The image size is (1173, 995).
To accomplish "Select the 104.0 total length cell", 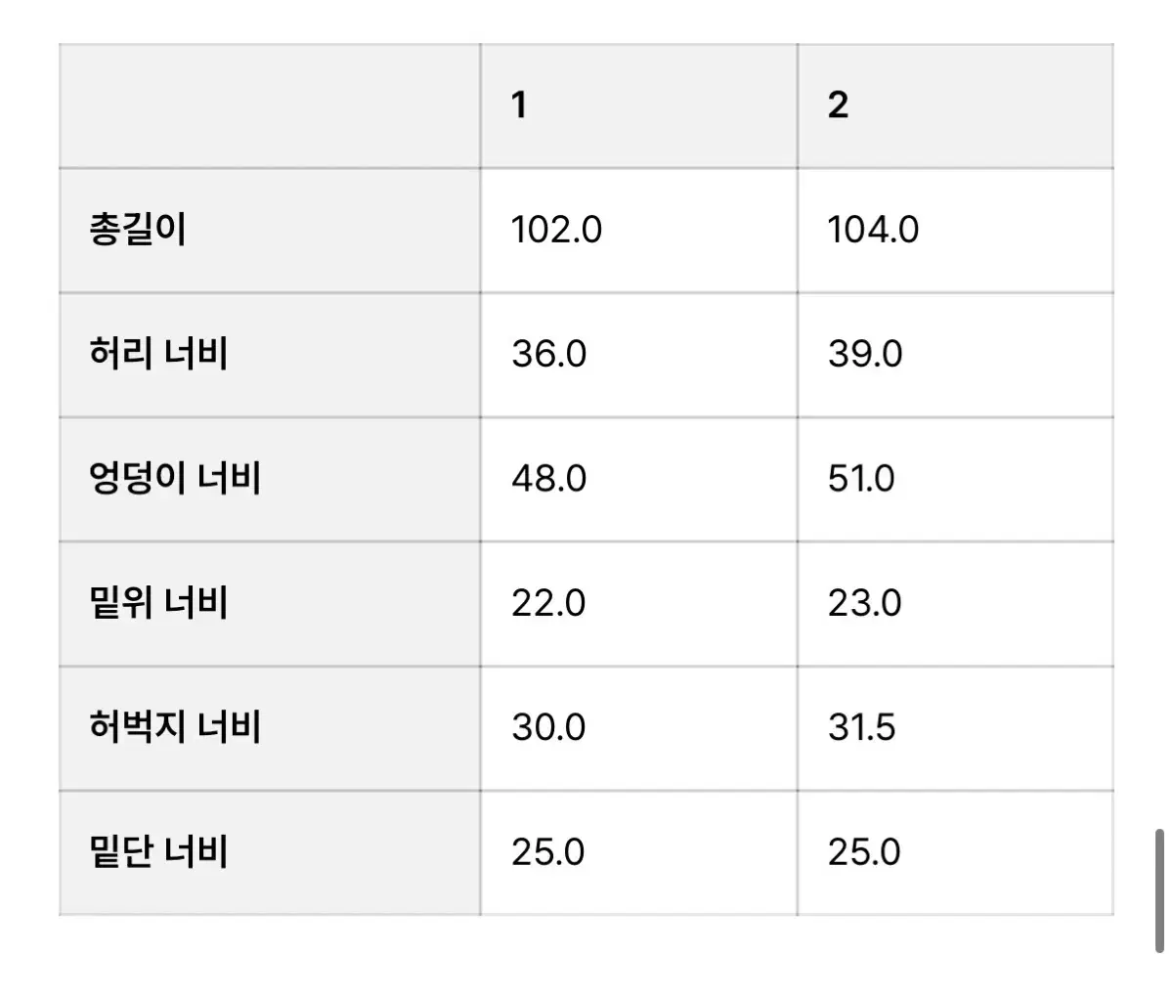I will click(955, 231).
